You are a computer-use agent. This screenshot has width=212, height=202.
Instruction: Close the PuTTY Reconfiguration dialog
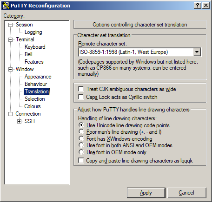click(206, 6)
